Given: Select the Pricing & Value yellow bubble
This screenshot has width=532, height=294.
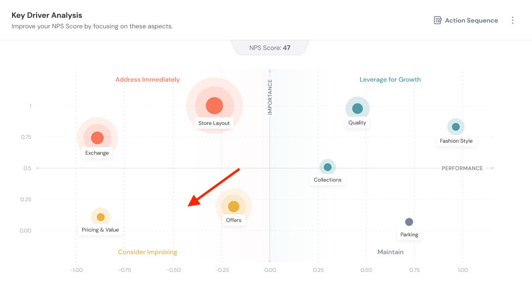Looking at the screenshot, I should click(x=101, y=217).
